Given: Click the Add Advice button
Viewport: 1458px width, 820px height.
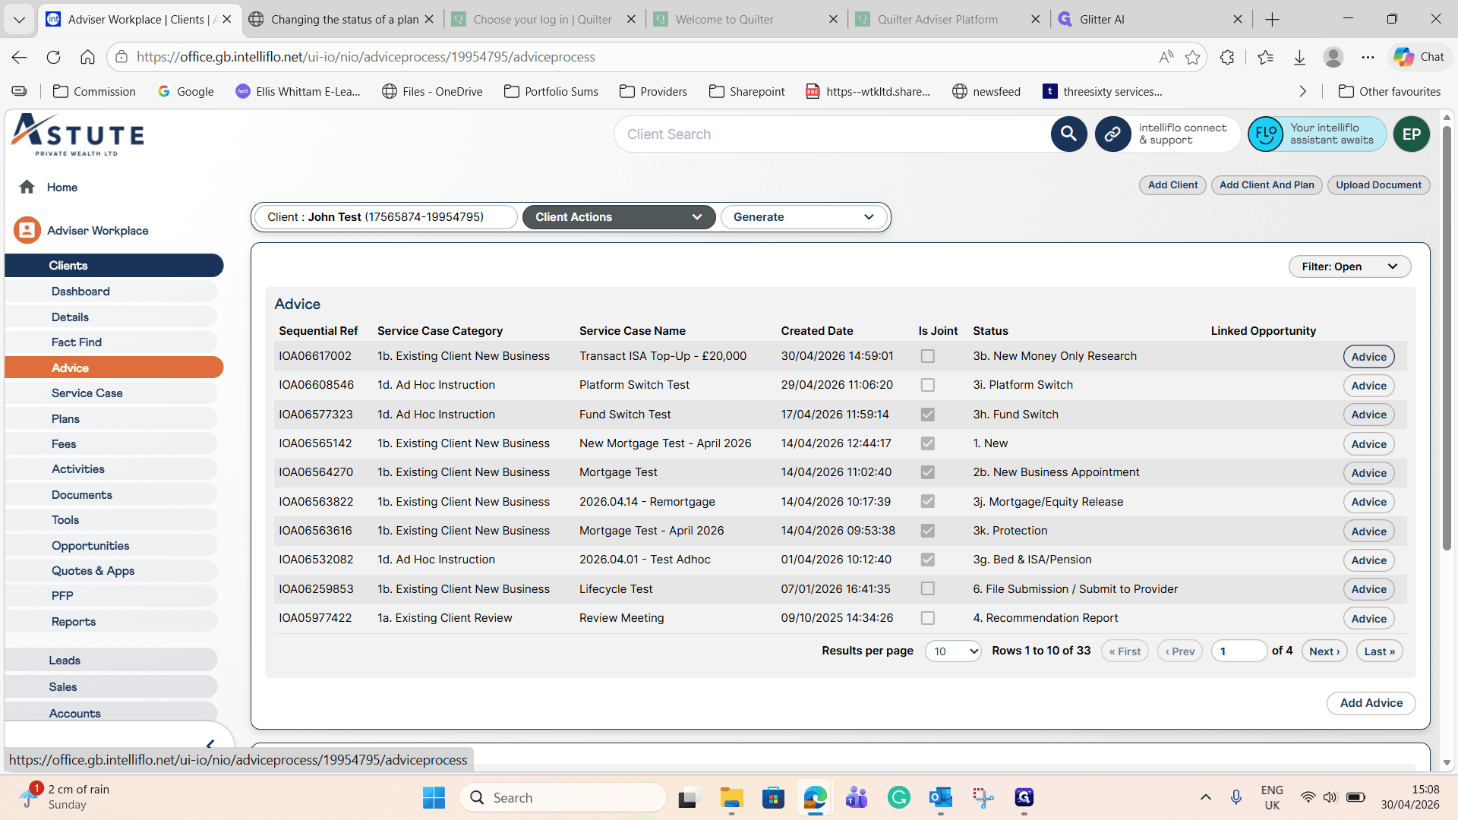Looking at the screenshot, I should (1371, 703).
